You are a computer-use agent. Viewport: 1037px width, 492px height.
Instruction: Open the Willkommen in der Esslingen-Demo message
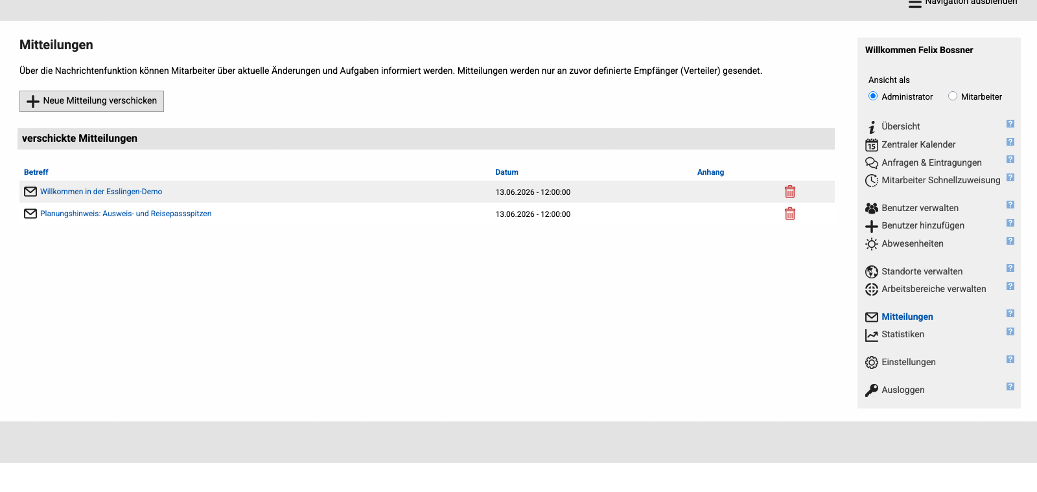coord(101,192)
